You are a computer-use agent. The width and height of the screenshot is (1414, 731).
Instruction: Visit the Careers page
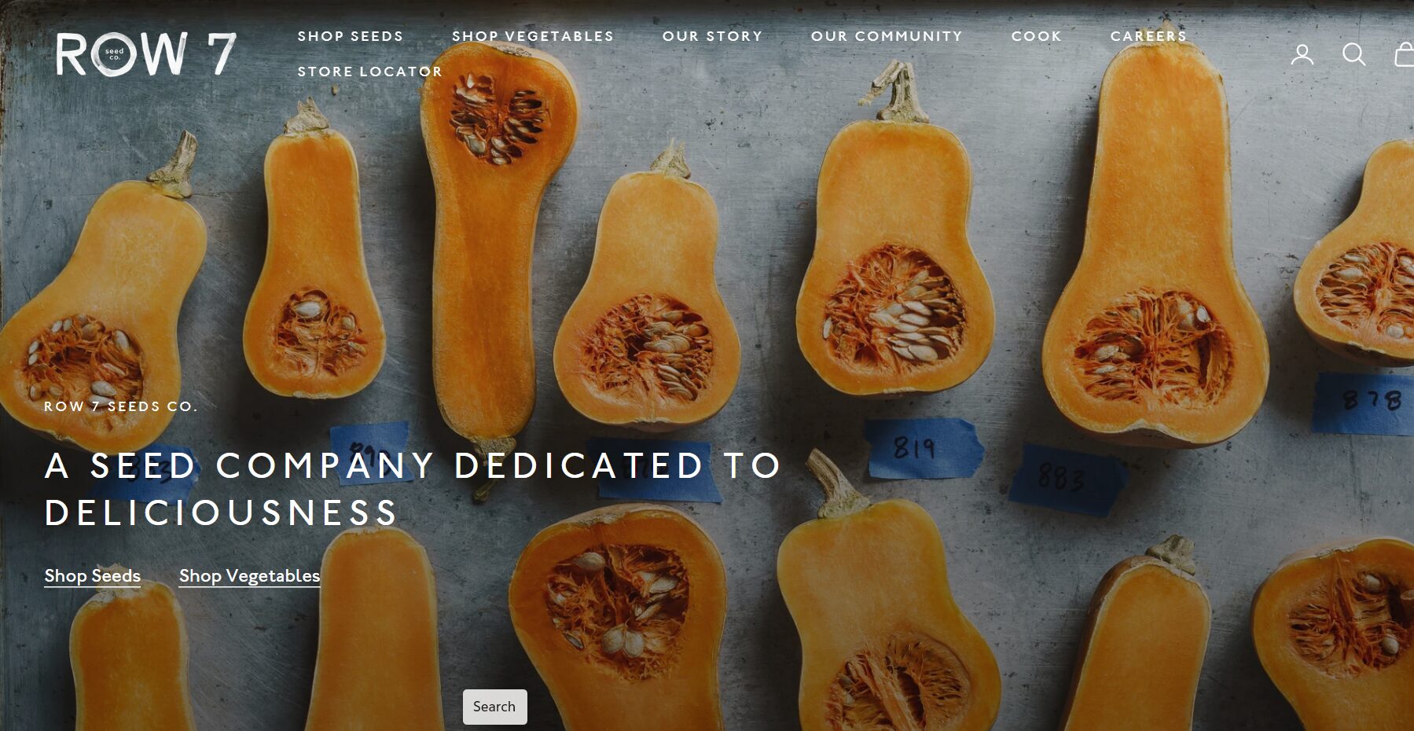[x=1149, y=36]
